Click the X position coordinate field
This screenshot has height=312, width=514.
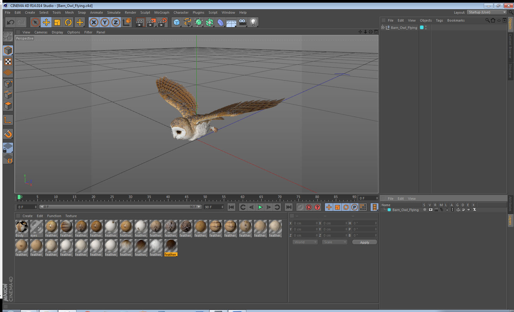point(305,223)
